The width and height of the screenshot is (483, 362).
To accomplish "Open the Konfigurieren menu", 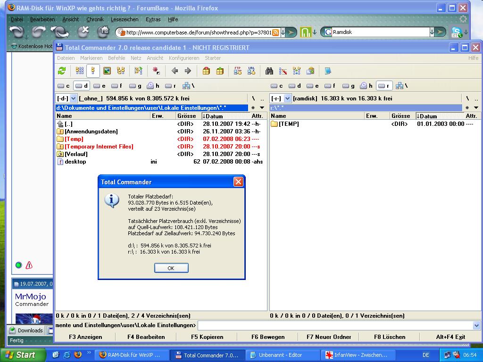I will [x=184, y=58].
